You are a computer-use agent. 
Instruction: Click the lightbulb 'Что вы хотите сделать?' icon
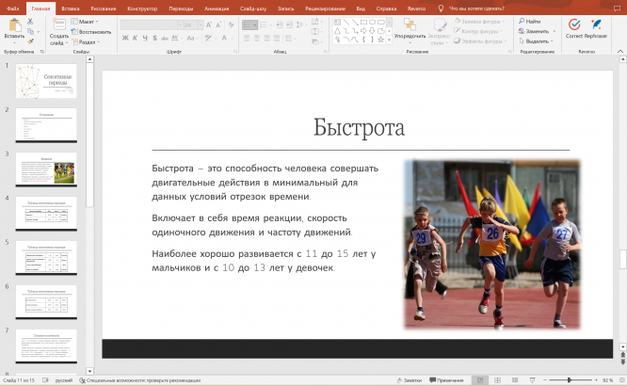pyautogui.click(x=441, y=8)
